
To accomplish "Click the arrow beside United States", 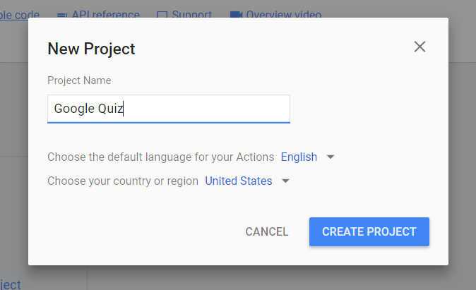I will pyautogui.click(x=285, y=181).
